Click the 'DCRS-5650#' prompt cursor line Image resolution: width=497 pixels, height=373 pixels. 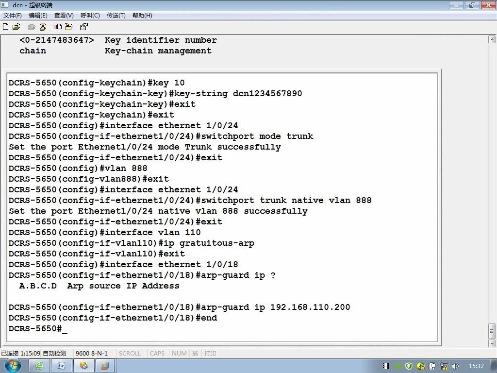coord(38,329)
